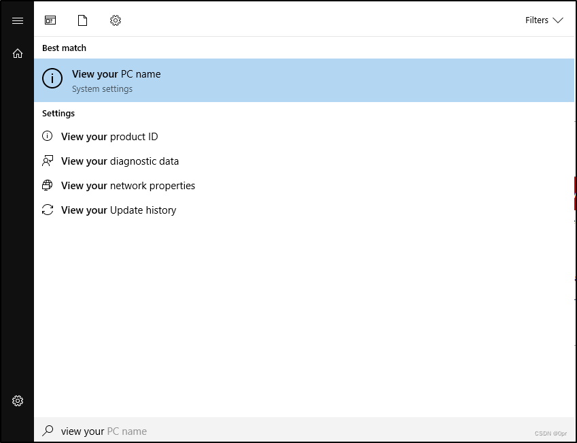Open View your product ID result
The height and width of the screenshot is (443, 577).
point(304,136)
